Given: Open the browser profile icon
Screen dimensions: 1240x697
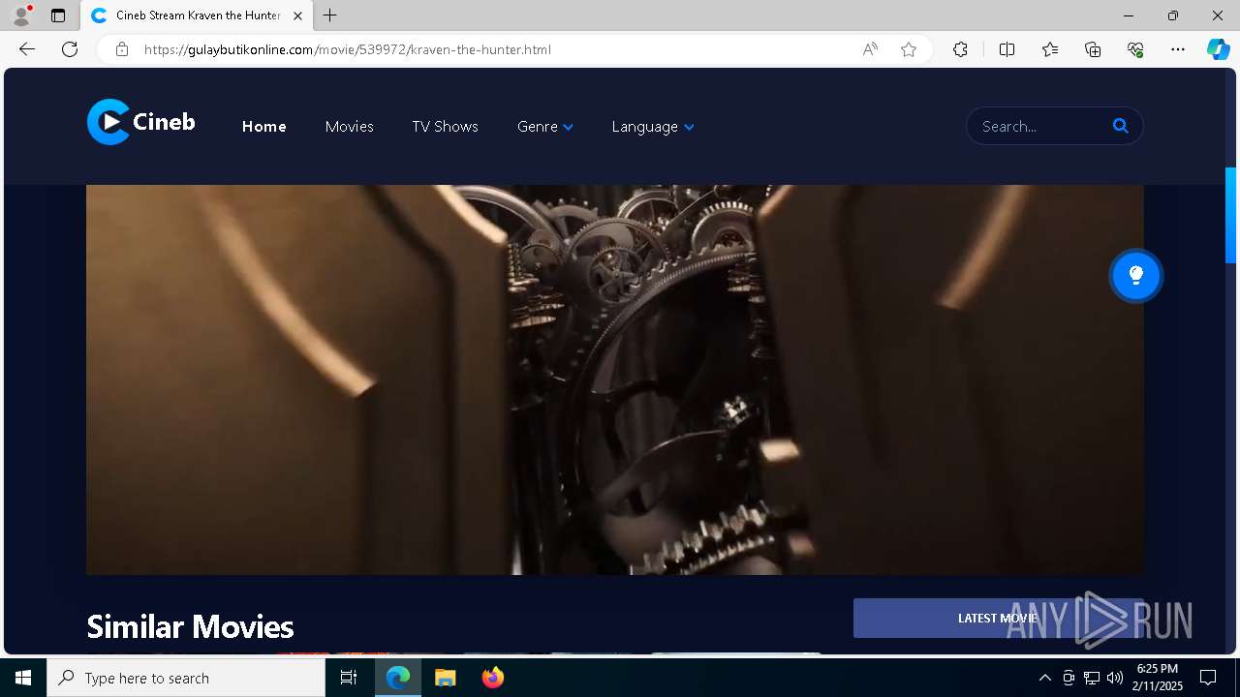Looking at the screenshot, I should (20, 15).
